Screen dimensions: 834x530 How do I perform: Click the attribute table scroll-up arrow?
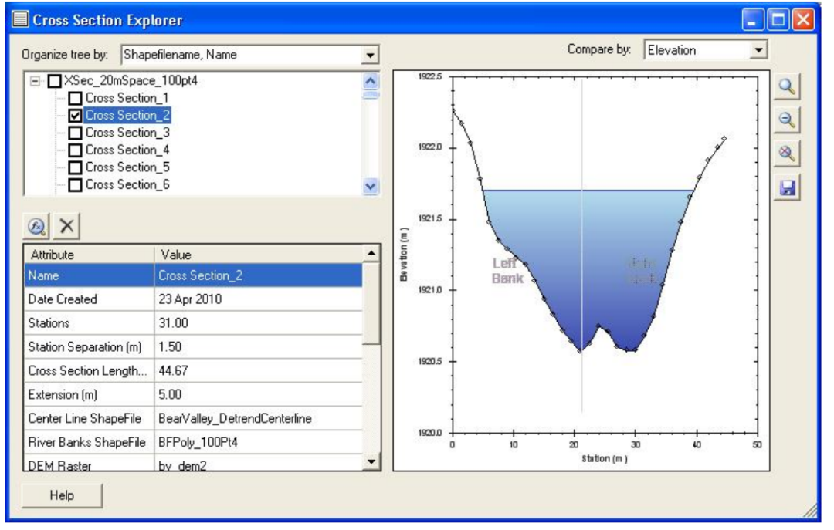click(x=371, y=251)
